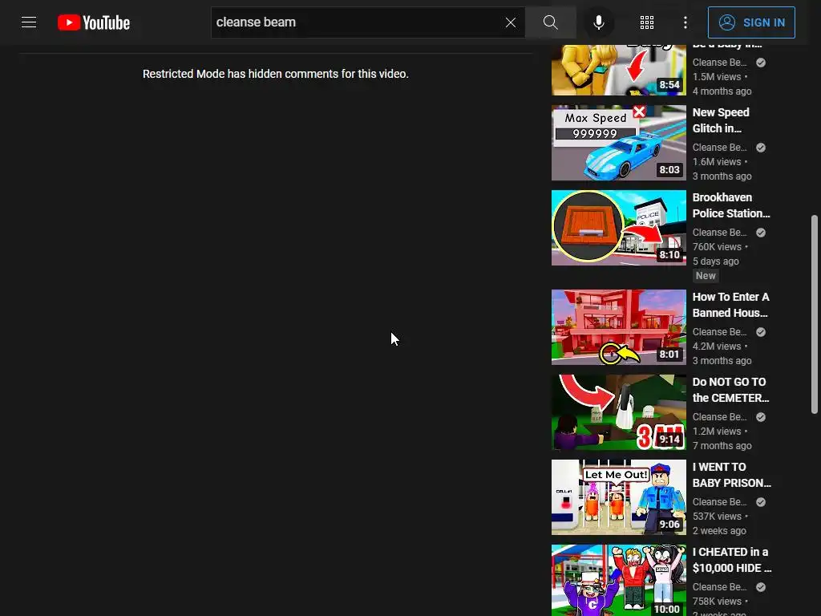The width and height of the screenshot is (821, 616).
Task: Click the '760K views' text
Action: point(717,247)
